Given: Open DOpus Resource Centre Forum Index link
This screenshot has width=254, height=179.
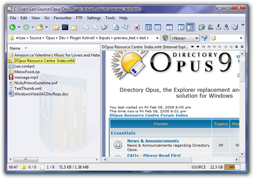Looking at the screenshot, I should [149, 115].
